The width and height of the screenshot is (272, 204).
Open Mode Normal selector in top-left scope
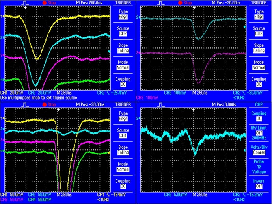pyautogui.click(x=123, y=65)
